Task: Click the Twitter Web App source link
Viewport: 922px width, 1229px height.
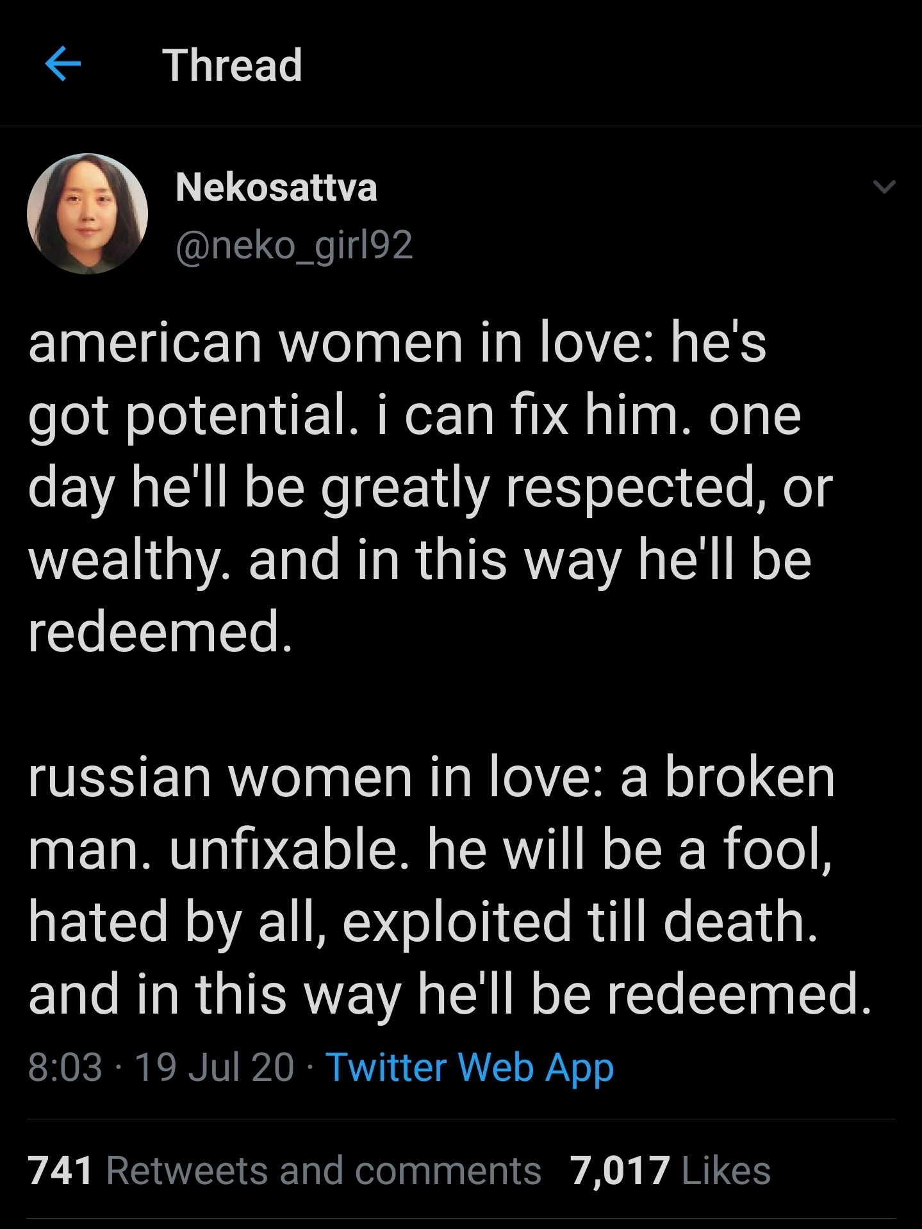Action: pyautogui.click(x=470, y=1068)
